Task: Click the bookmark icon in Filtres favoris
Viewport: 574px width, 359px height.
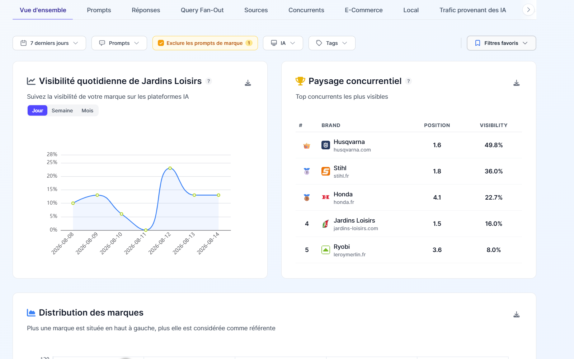Action: pos(477,43)
